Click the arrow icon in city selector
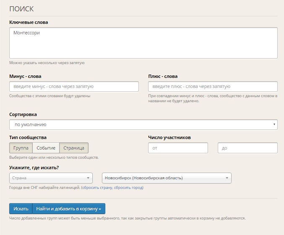Screen dimensions: 284x235 point(227,178)
